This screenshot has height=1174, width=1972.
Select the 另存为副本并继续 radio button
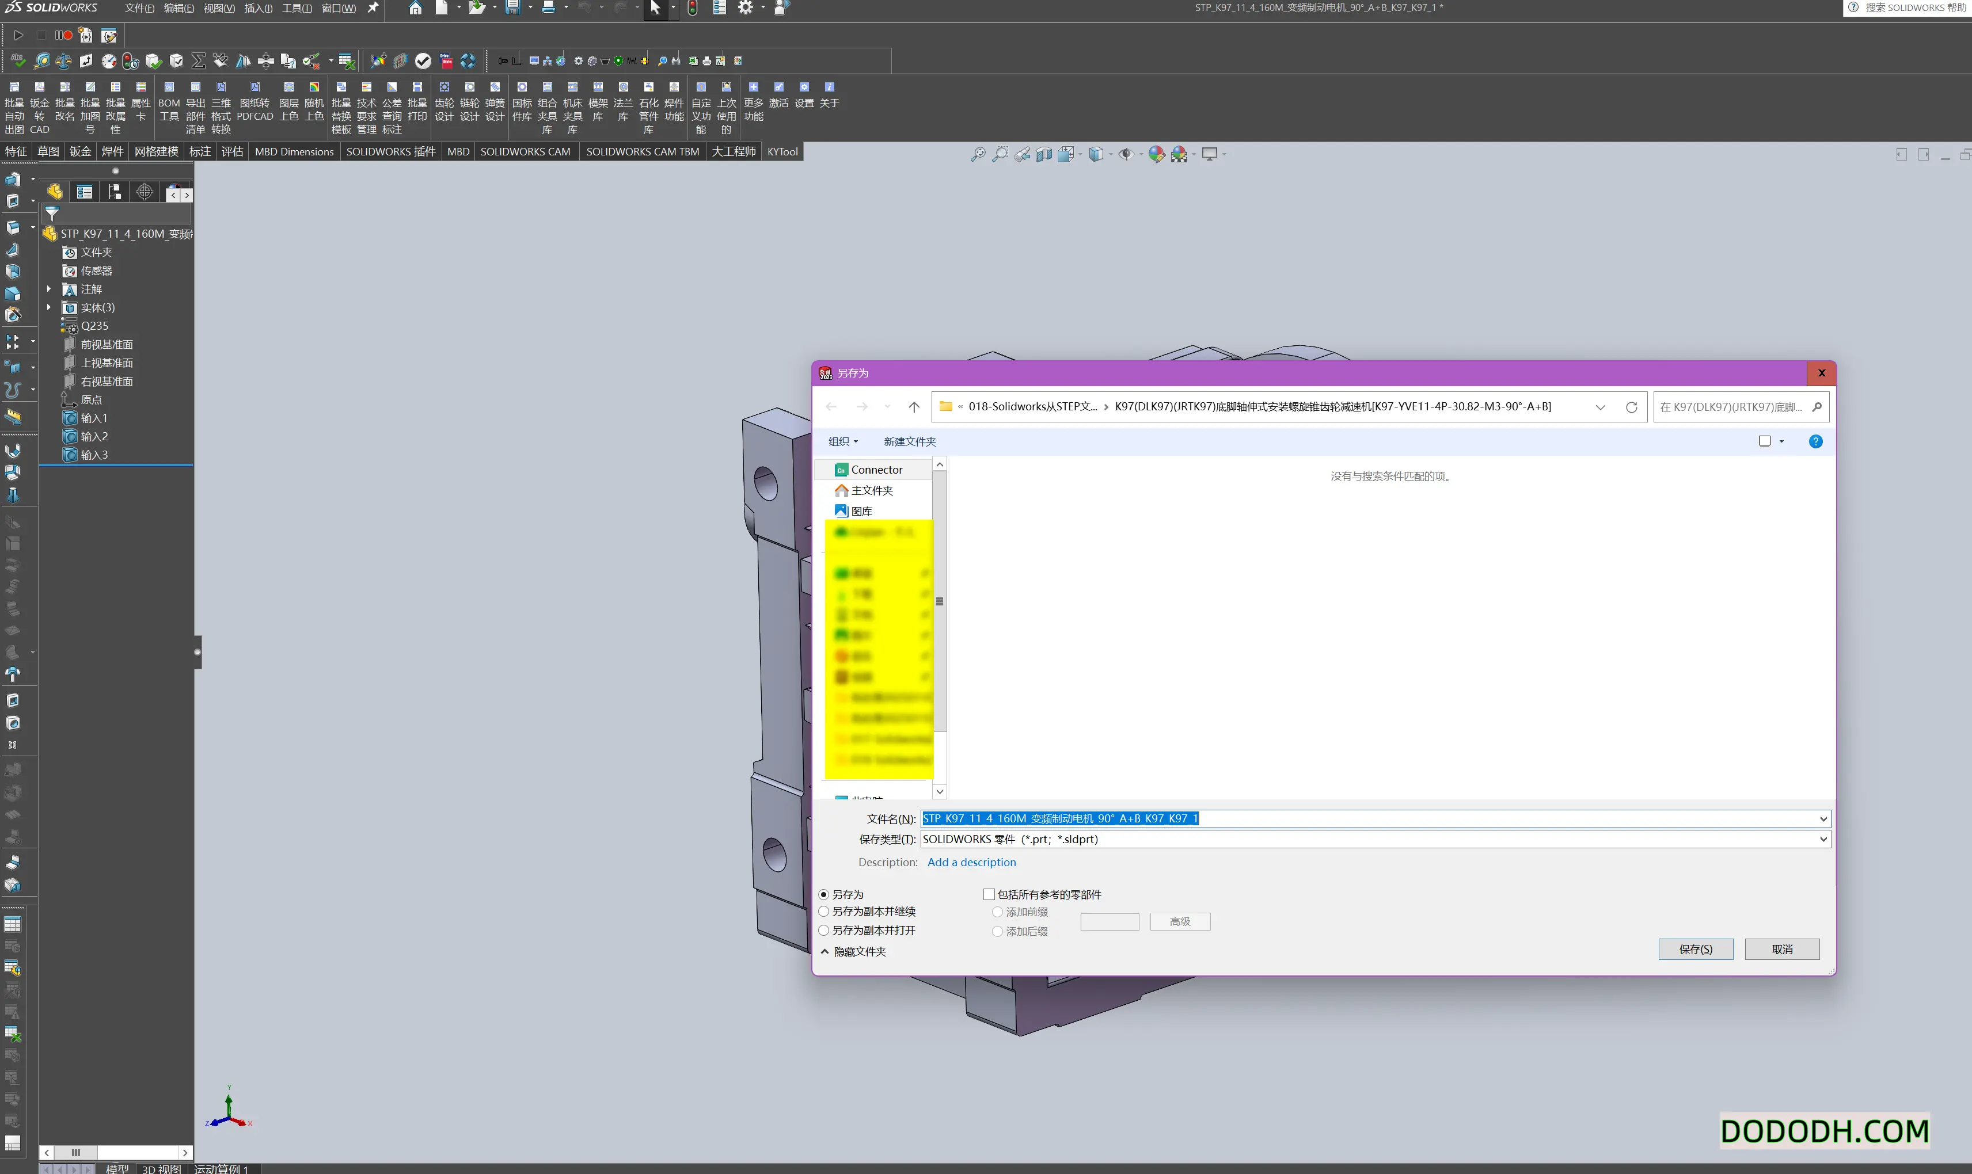tap(824, 912)
